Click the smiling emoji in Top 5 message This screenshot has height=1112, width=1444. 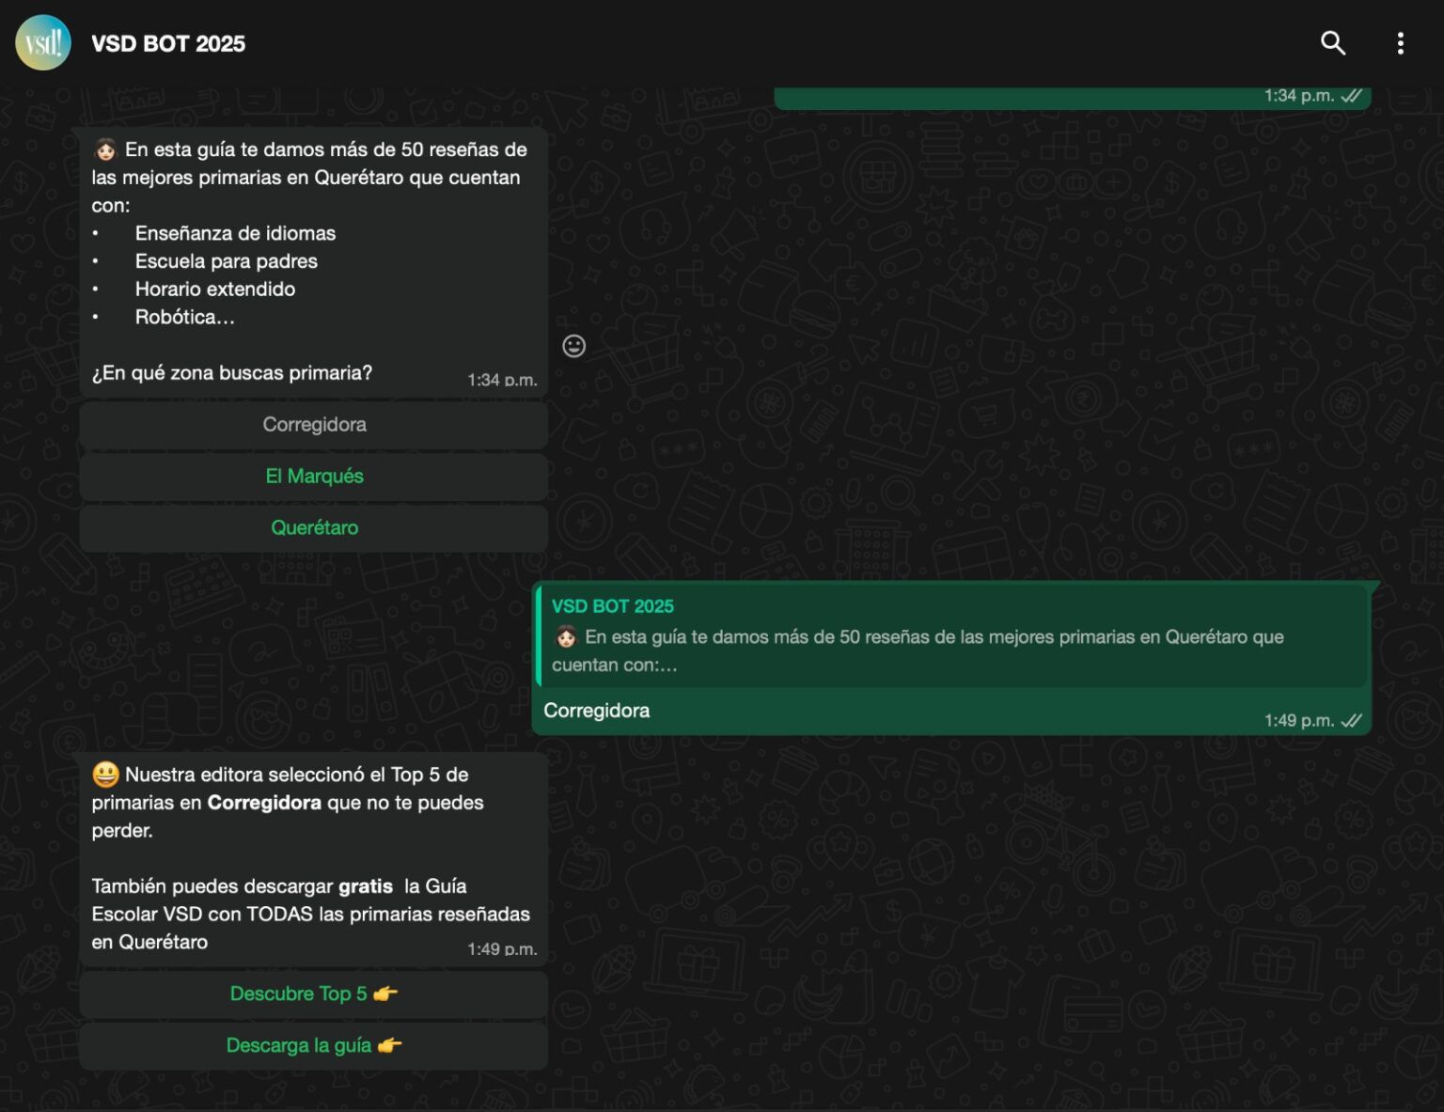tap(104, 775)
